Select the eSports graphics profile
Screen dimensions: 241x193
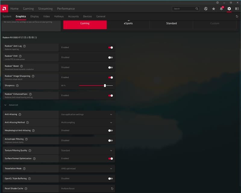pos(128,25)
